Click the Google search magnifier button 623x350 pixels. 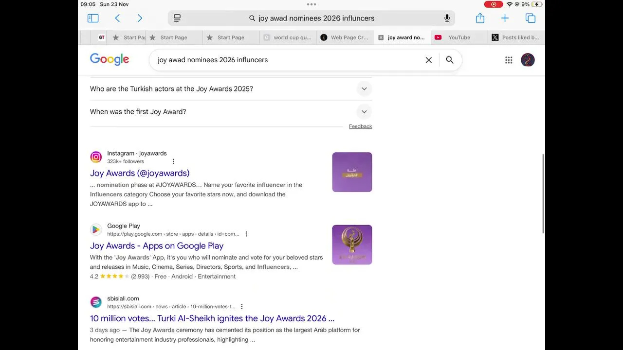tap(450, 60)
